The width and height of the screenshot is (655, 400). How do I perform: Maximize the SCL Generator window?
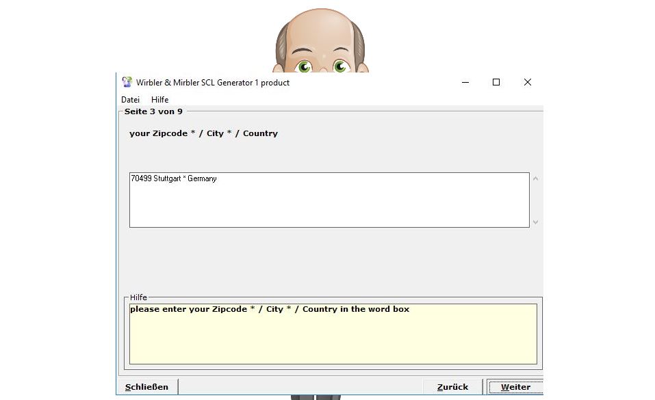pos(496,82)
